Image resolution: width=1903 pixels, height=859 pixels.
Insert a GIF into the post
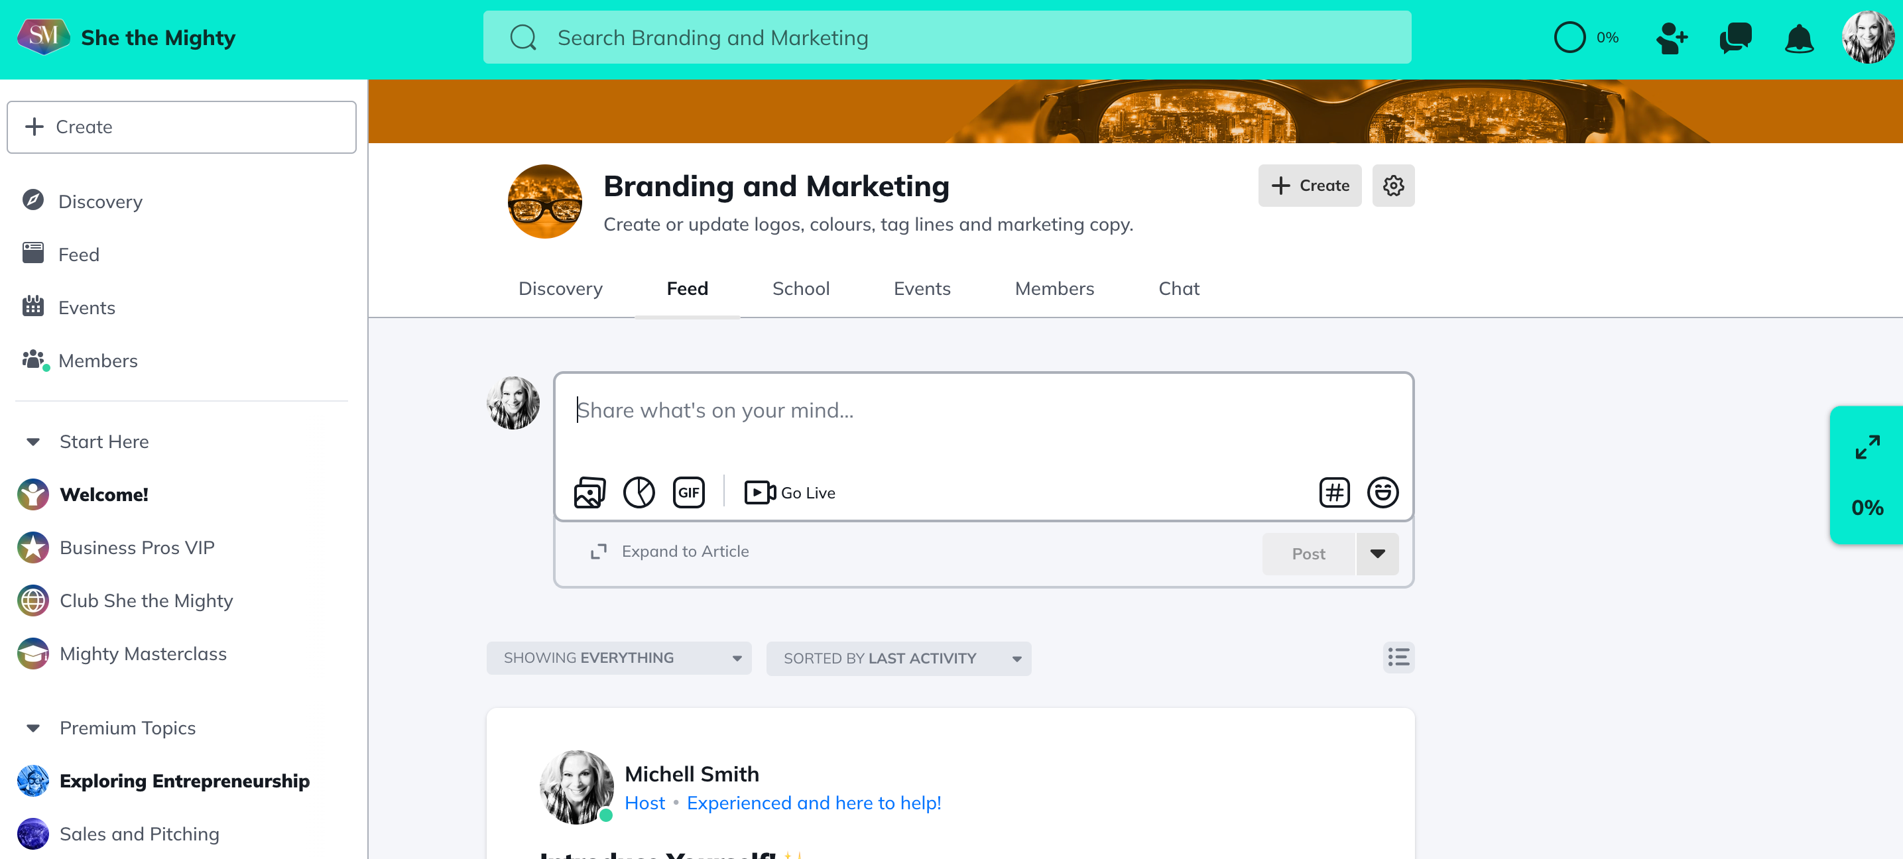click(688, 492)
